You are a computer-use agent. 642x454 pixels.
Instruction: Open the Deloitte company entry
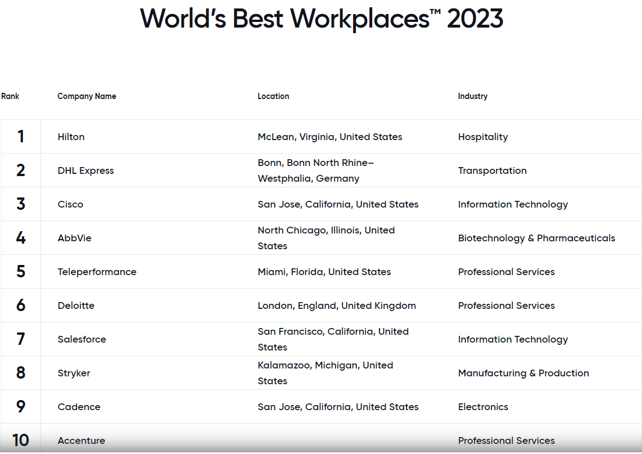click(76, 305)
